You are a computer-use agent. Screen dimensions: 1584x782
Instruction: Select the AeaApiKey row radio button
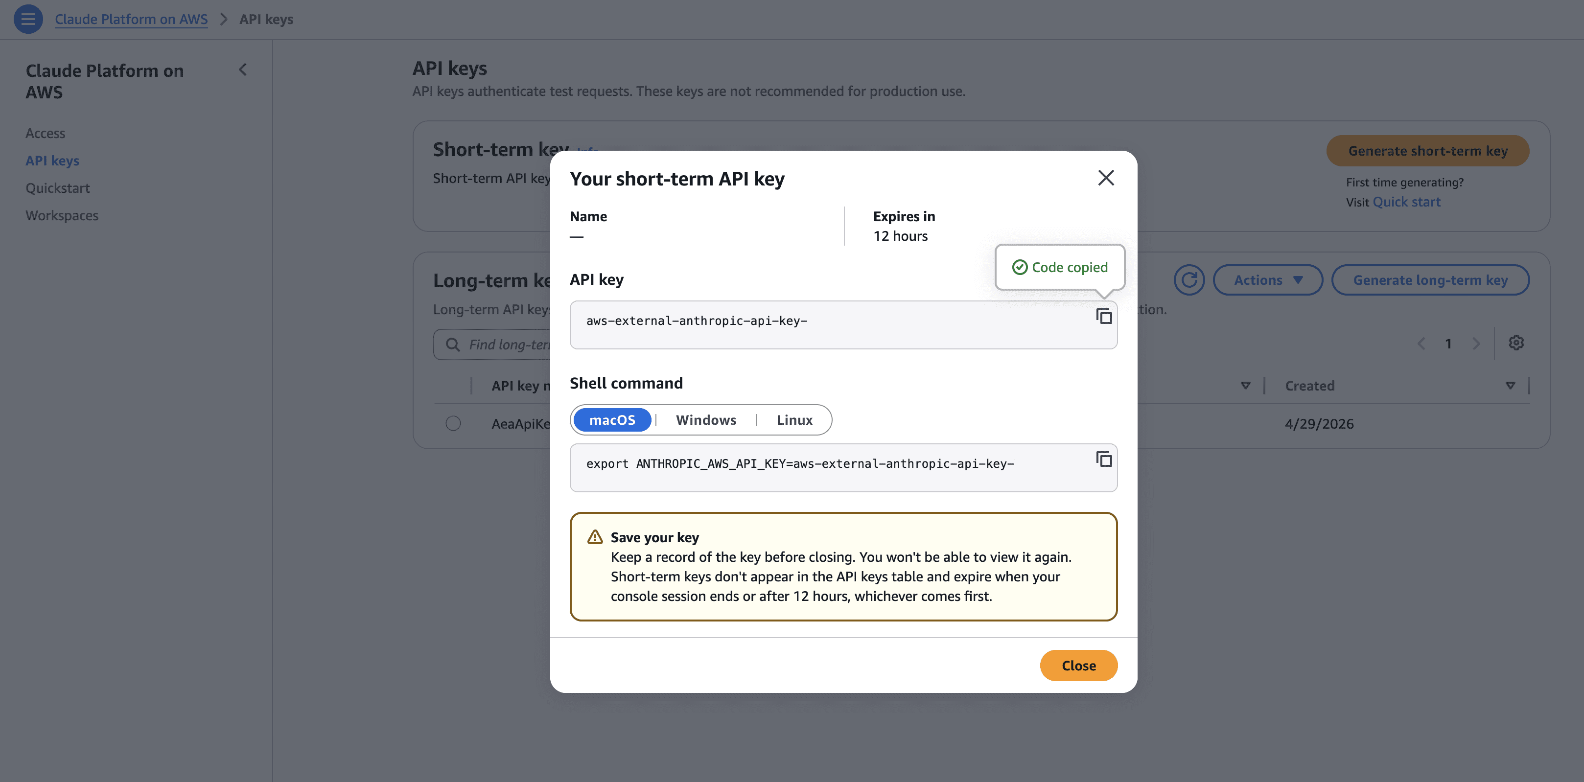453,424
